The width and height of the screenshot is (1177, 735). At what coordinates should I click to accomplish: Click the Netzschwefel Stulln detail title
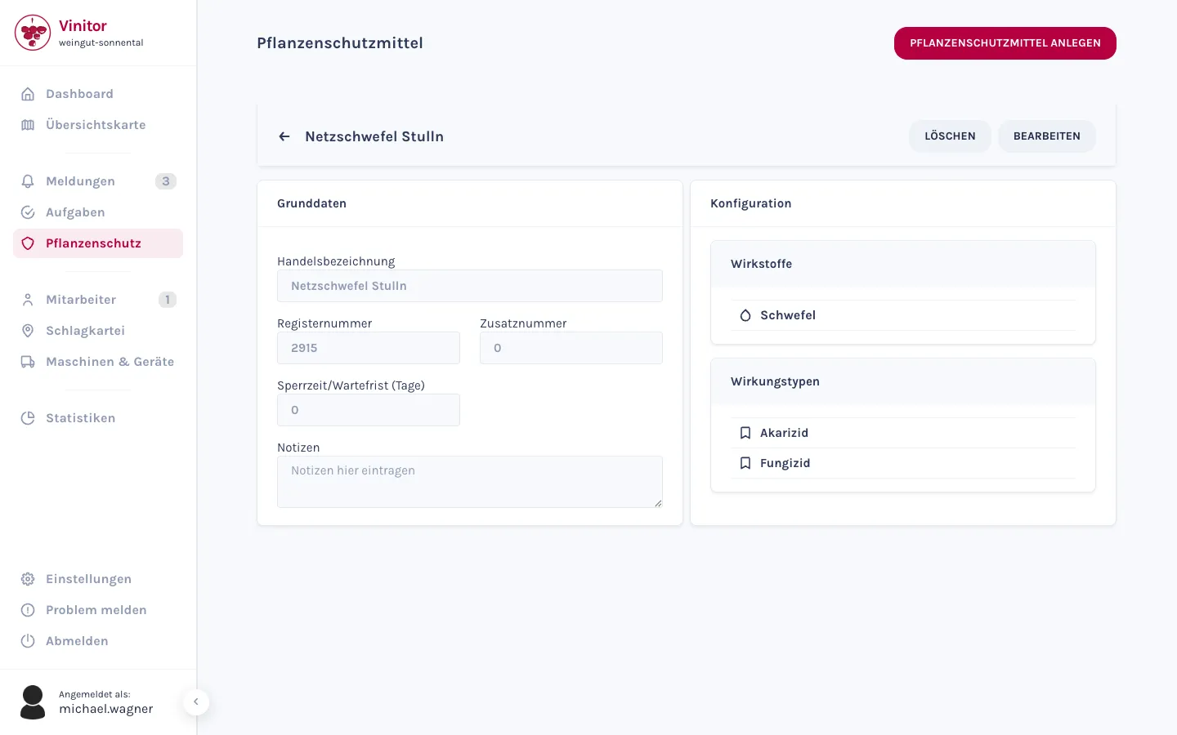[374, 136]
